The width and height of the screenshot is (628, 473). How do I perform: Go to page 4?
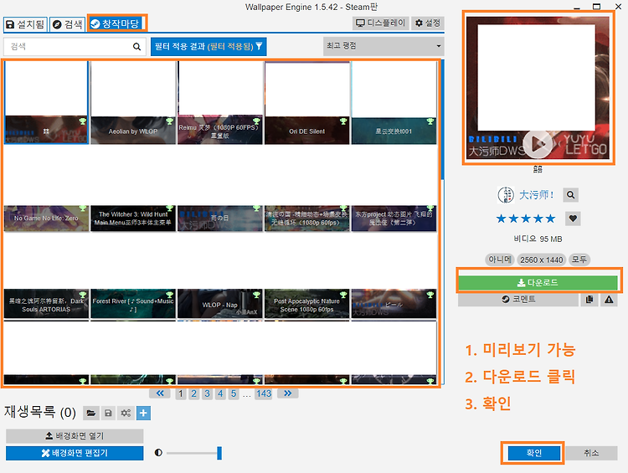coord(220,393)
